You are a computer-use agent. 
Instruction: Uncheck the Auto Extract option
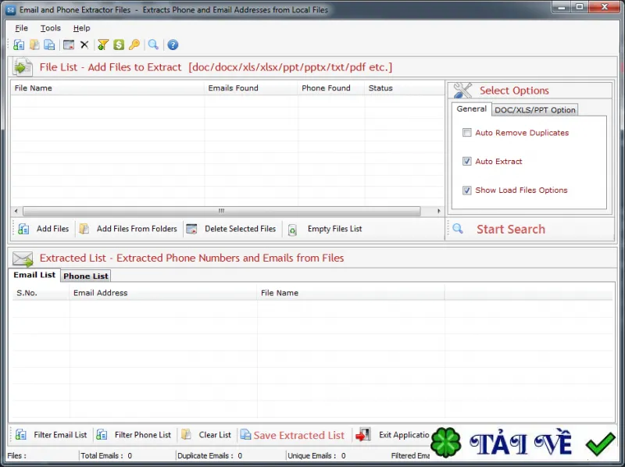click(466, 161)
